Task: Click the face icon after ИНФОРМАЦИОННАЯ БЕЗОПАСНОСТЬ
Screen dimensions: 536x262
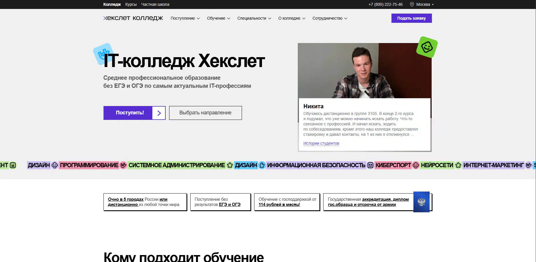Action: pos(370,165)
